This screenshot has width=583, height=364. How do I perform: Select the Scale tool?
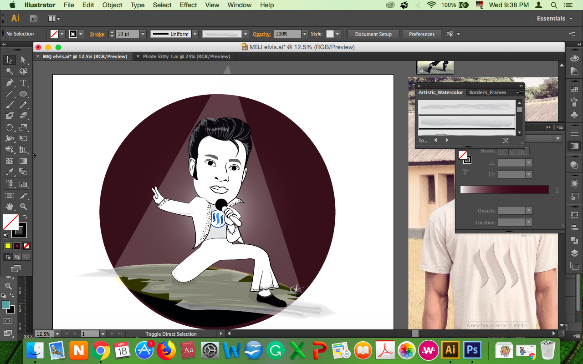[23, 127]
